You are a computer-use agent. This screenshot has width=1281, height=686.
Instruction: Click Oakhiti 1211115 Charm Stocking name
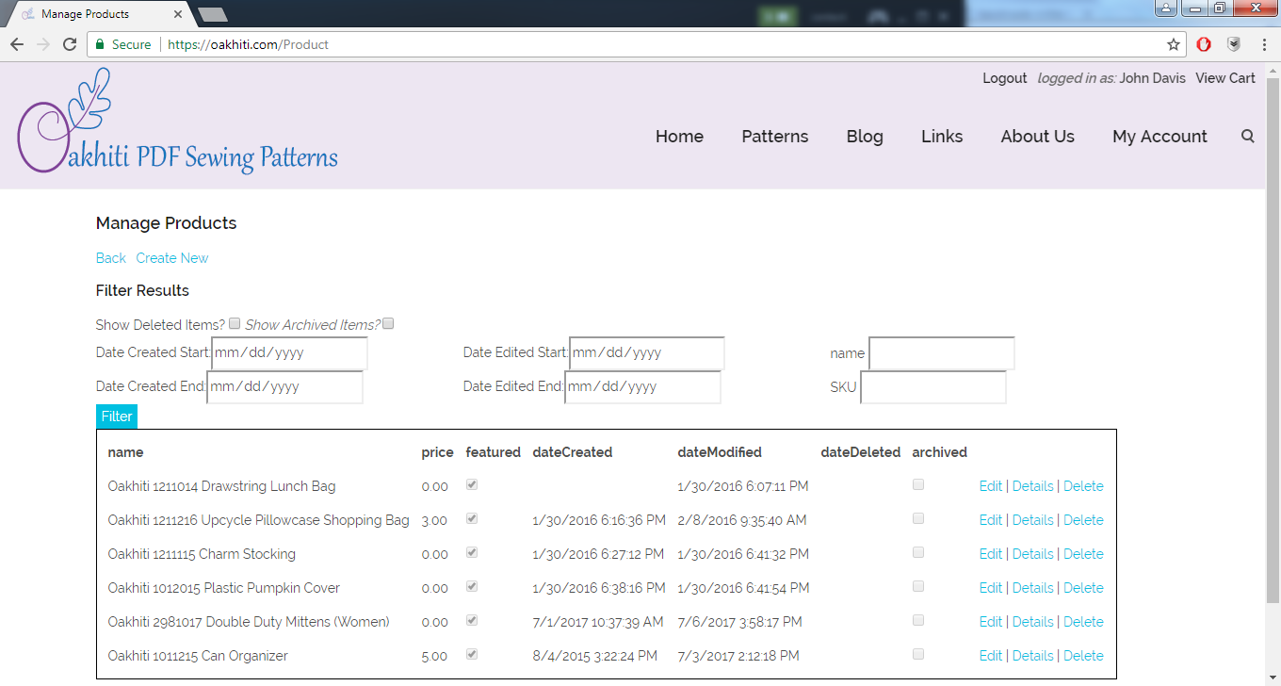pos(202,554)
